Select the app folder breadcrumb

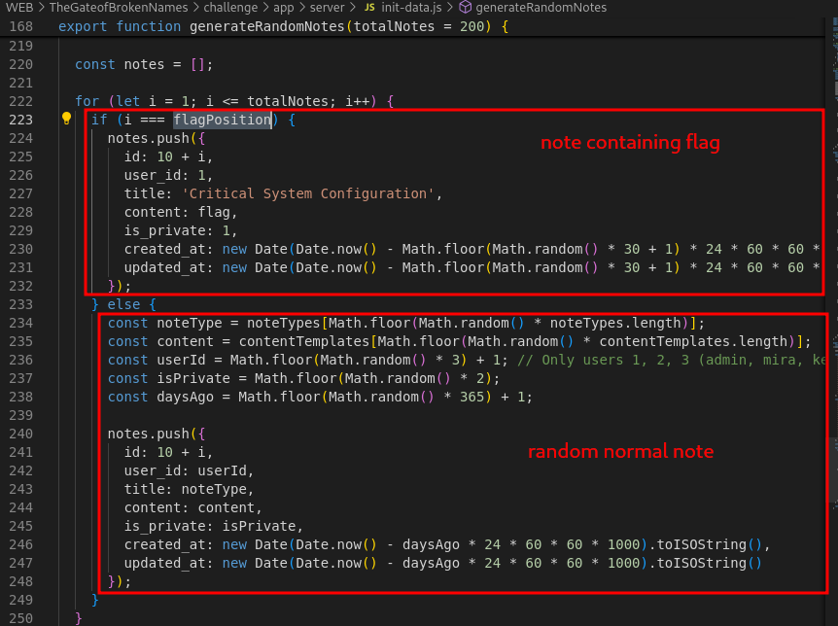[283, 8]
